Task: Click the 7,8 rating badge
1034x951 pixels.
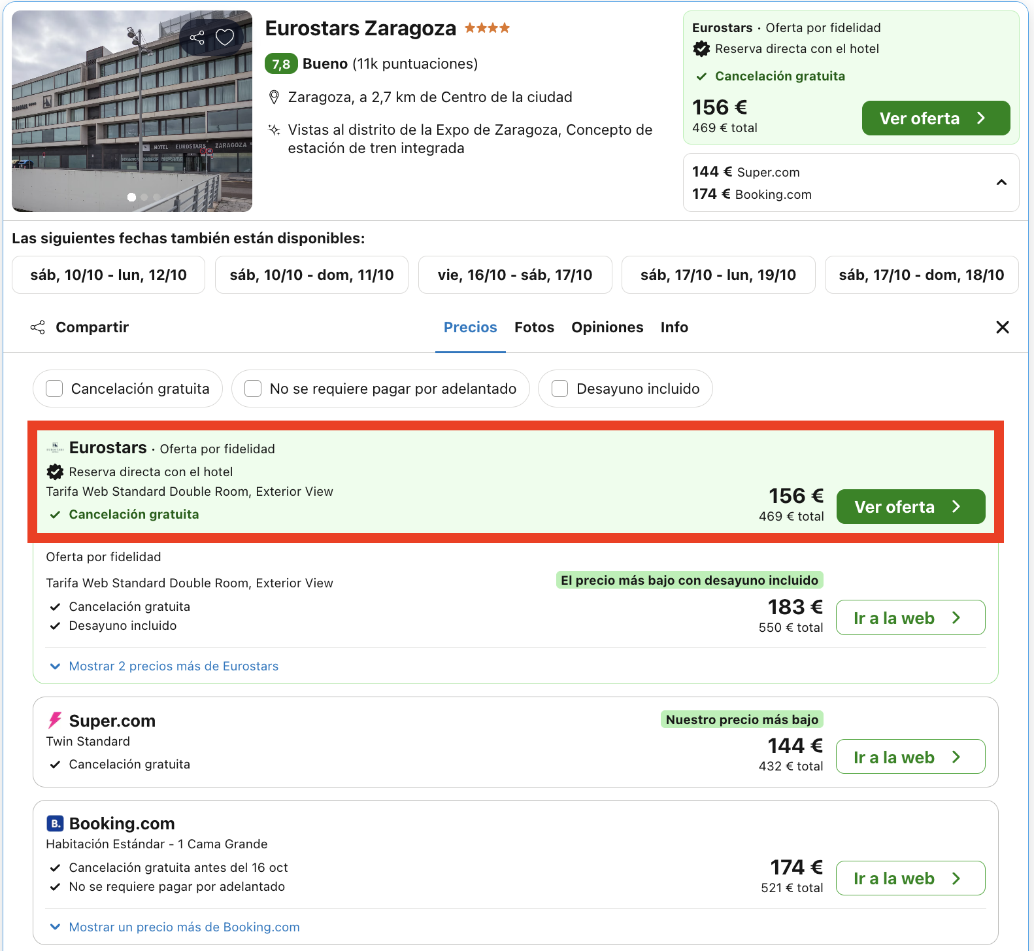Action: 281,64
